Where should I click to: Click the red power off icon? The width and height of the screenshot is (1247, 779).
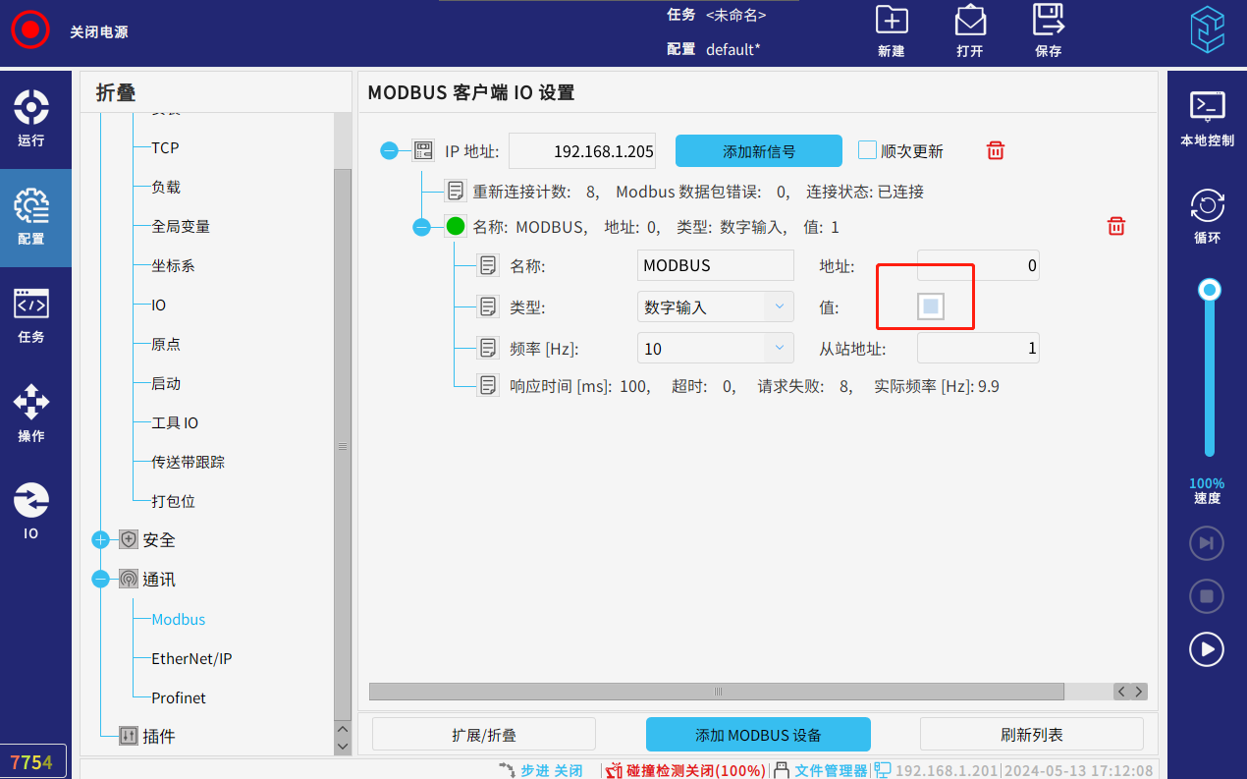pos(29,29)
